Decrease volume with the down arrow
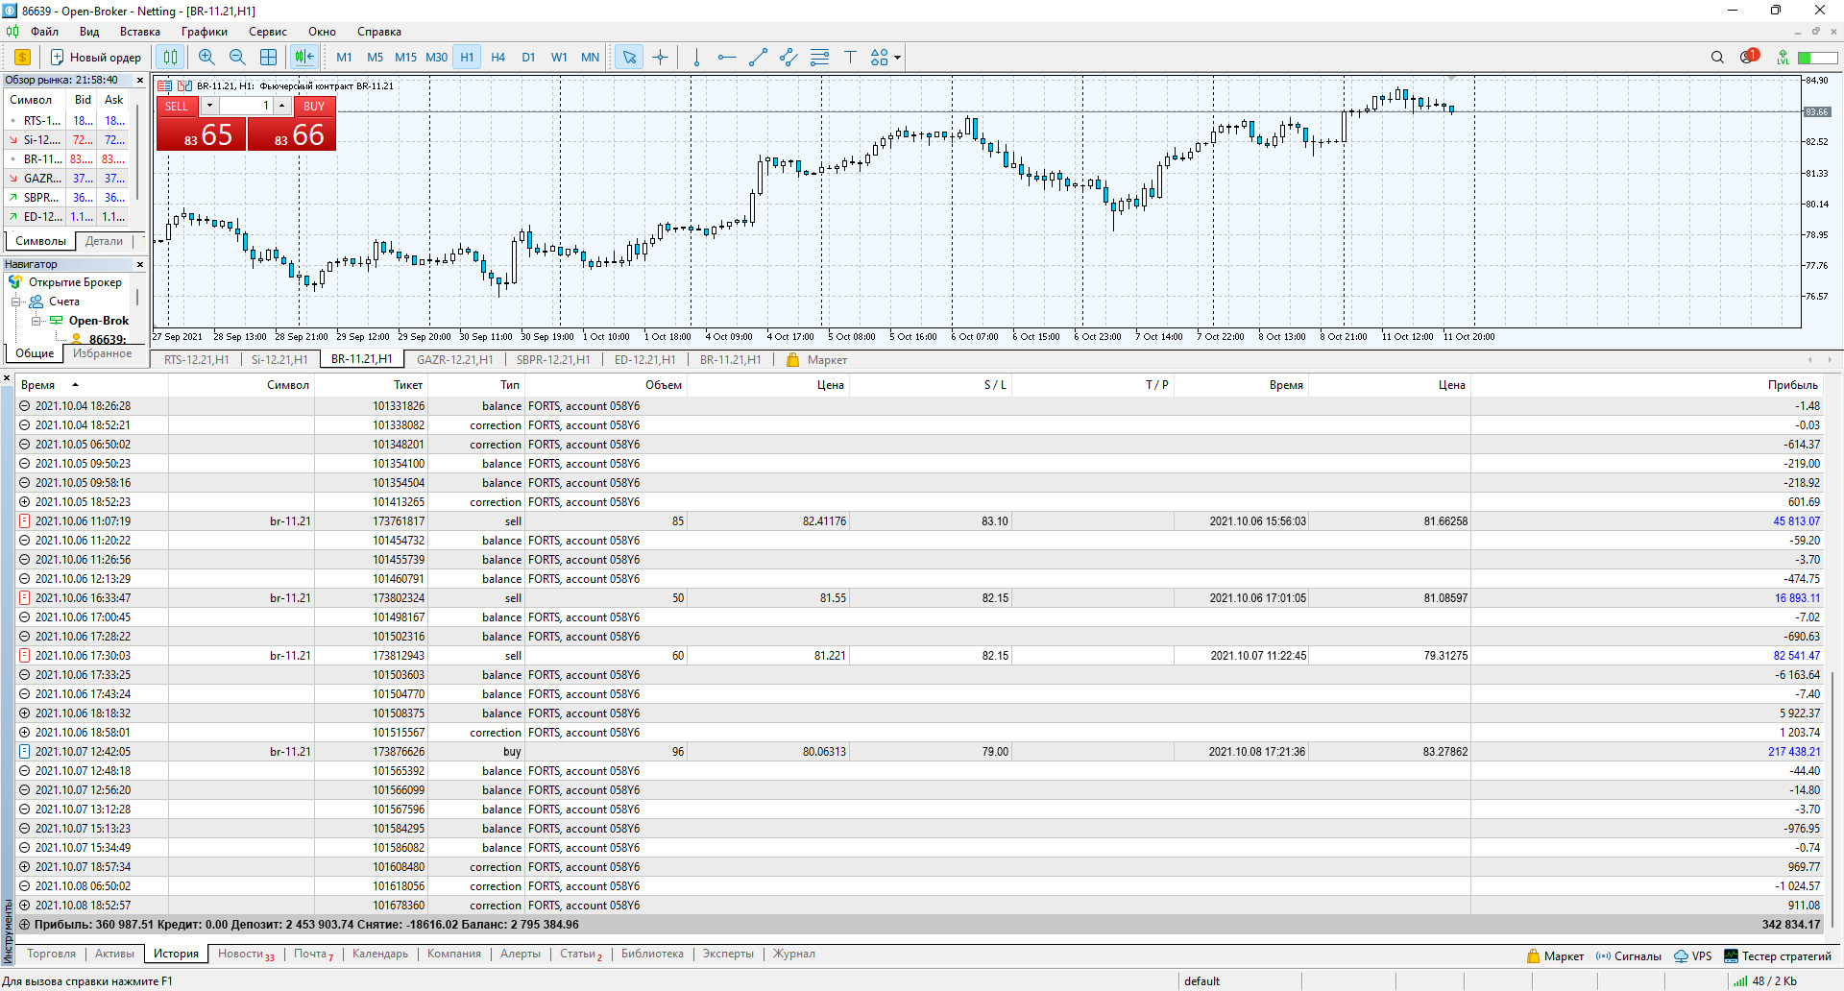1844x991 pixels. coord(209,106)
